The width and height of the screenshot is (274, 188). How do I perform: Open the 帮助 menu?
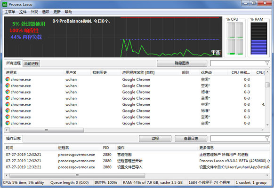[68, 12]
